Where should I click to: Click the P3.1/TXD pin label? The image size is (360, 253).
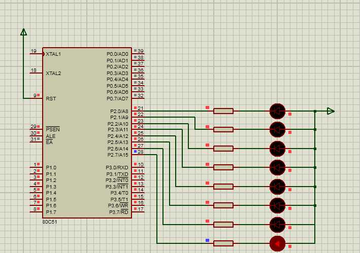click(117, 174)
